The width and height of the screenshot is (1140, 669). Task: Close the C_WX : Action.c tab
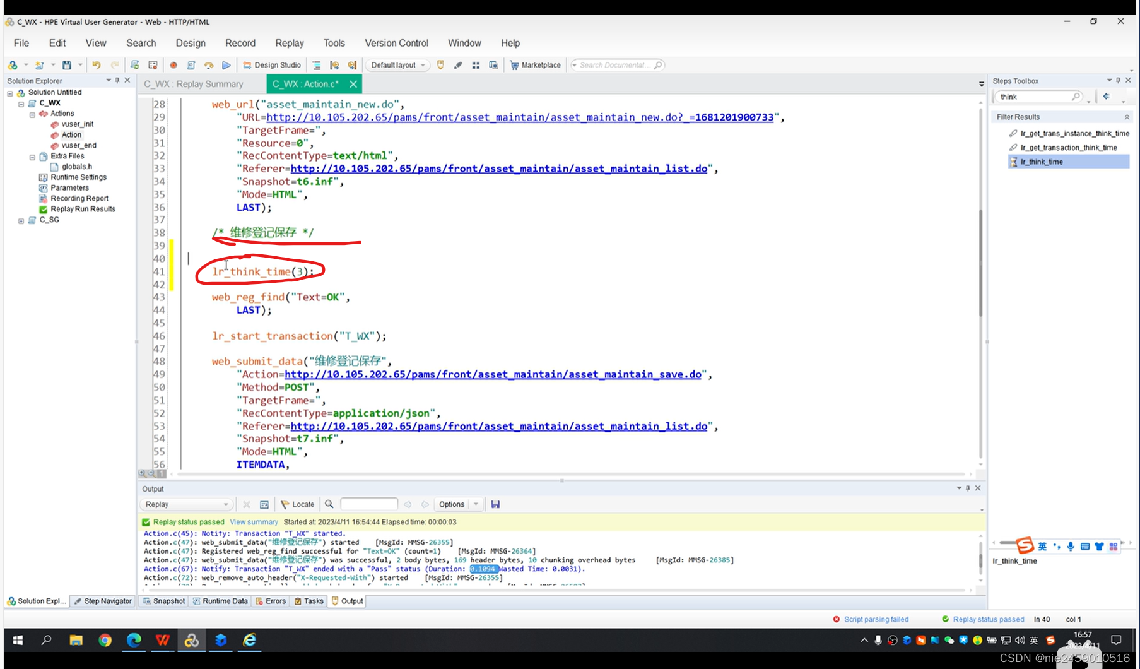[x=353, y=84]
